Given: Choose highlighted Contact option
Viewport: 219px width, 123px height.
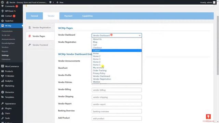Looking at the screenshot, I should tap(117, 51).
